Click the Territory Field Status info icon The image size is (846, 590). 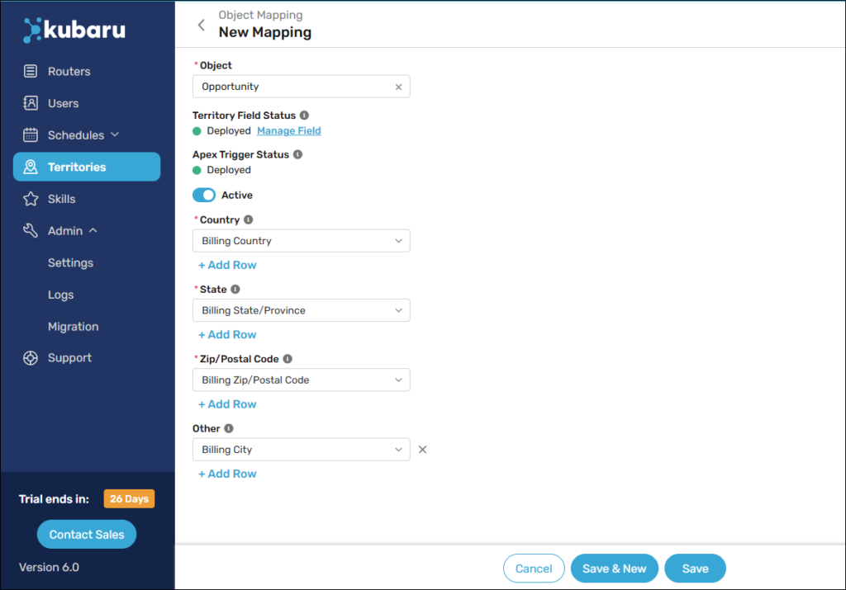tap(304, 116)
